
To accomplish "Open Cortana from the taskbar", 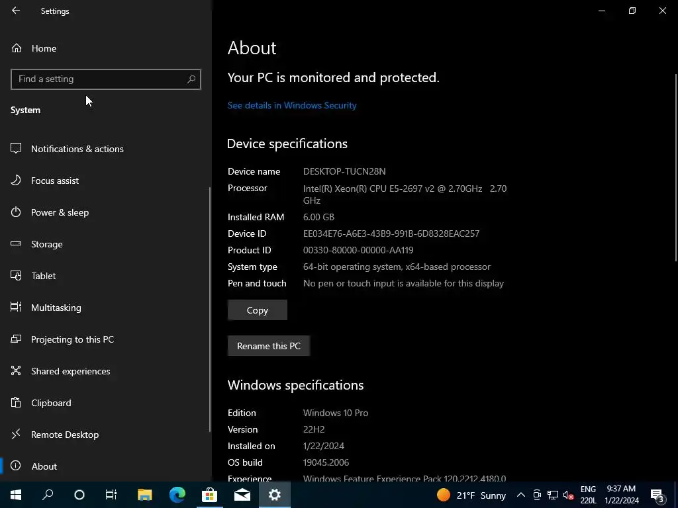I will pyautogui.click(x=79, y=495).
